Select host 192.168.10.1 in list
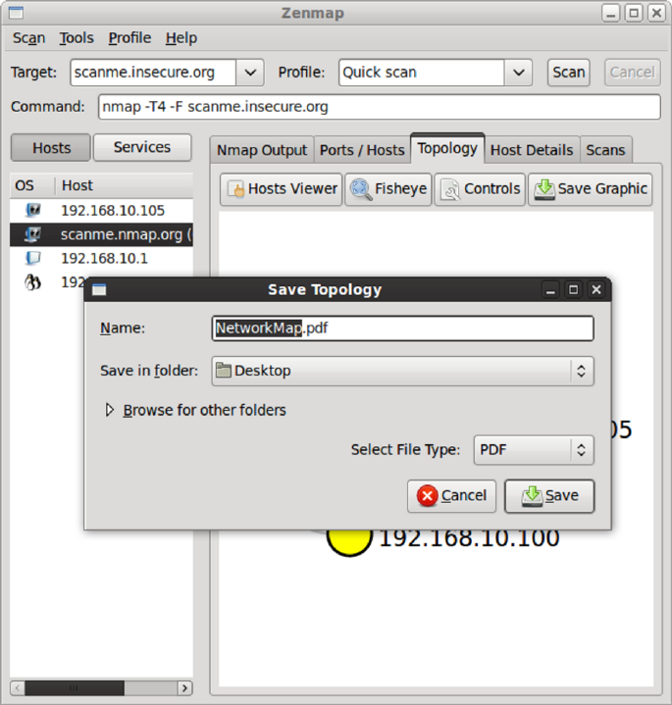 tap(101, 259)
